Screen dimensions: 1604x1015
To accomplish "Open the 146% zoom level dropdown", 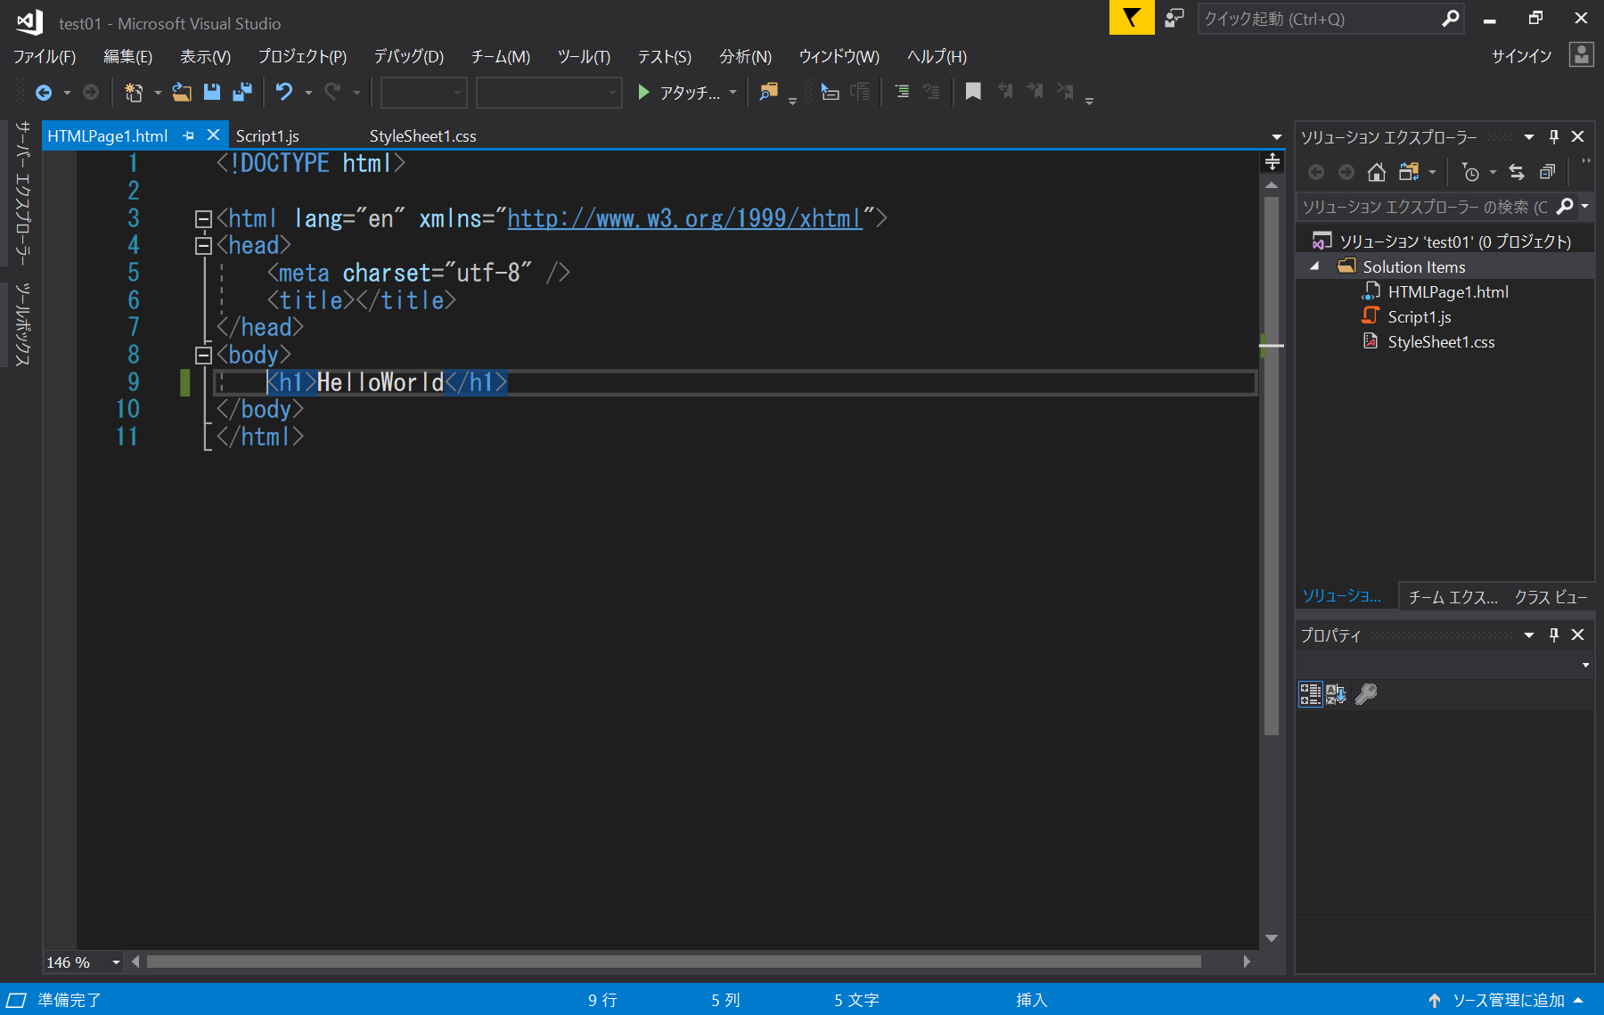I will click(x=115, y=962).
